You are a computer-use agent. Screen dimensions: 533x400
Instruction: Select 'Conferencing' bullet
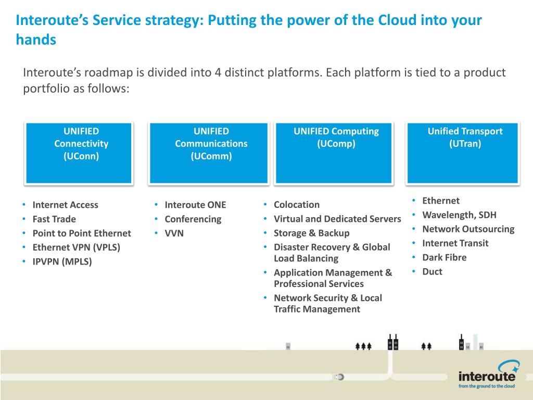coord(193,219)
